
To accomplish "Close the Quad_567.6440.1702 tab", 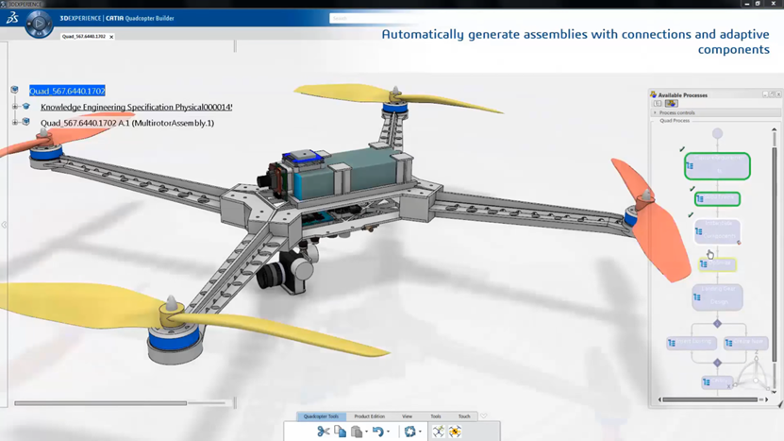I will 111,37.
